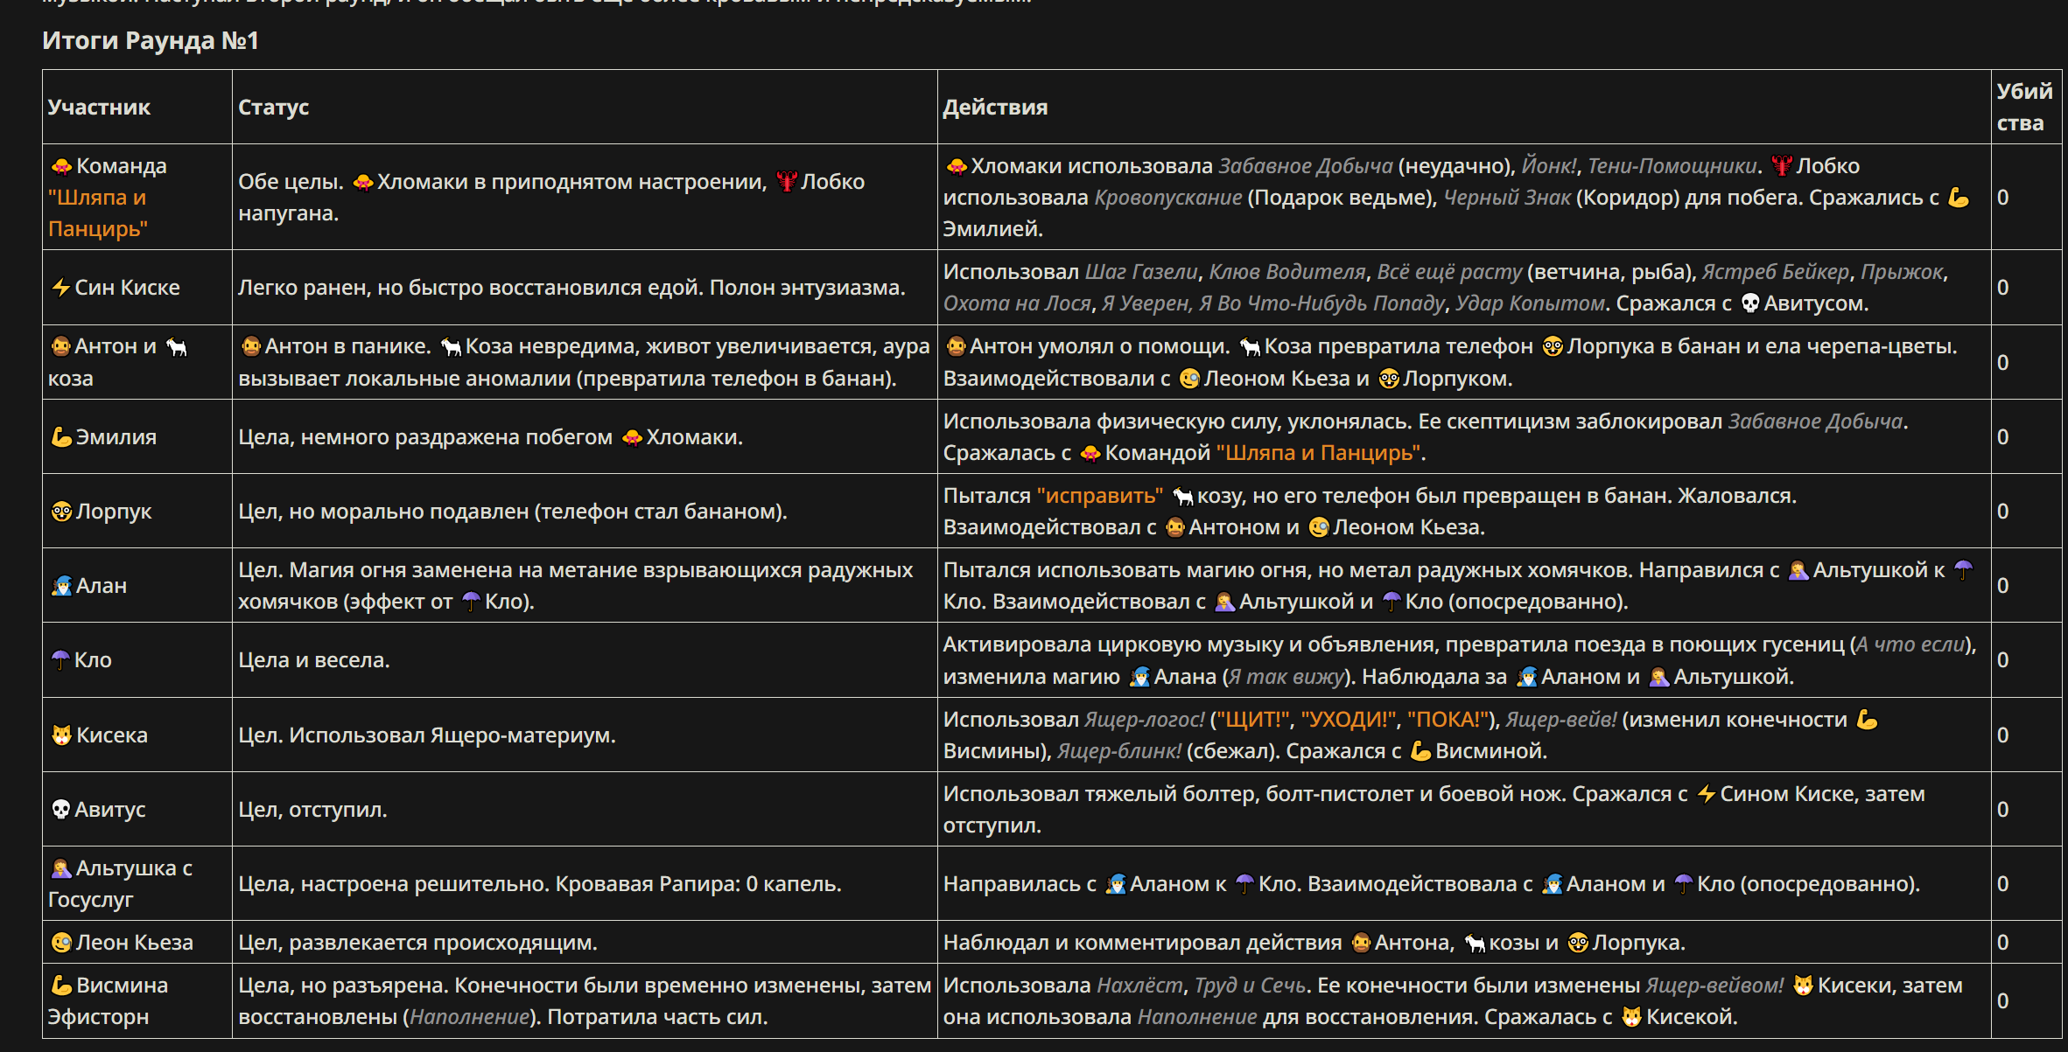Click the monocle face emoji before Леон Кьеза name

(61, 943)
